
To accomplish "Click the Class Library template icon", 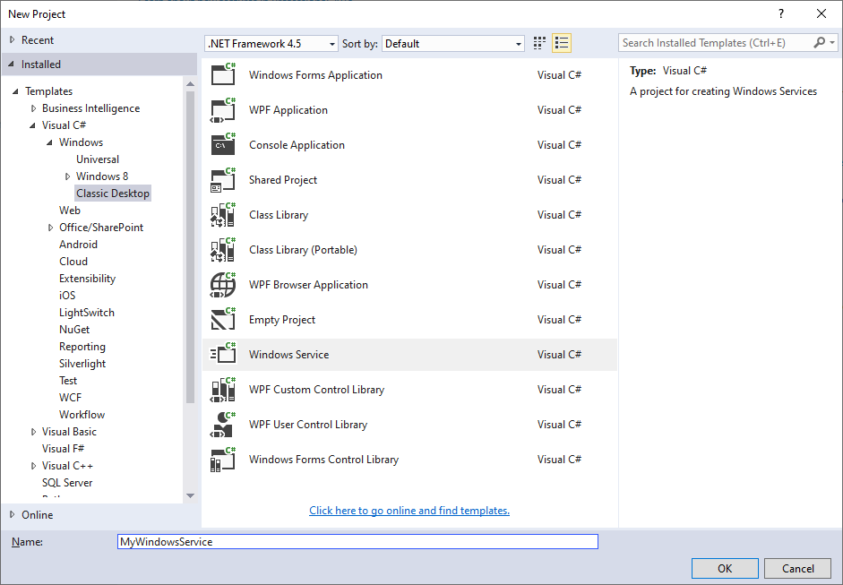I will click(223, 214).
